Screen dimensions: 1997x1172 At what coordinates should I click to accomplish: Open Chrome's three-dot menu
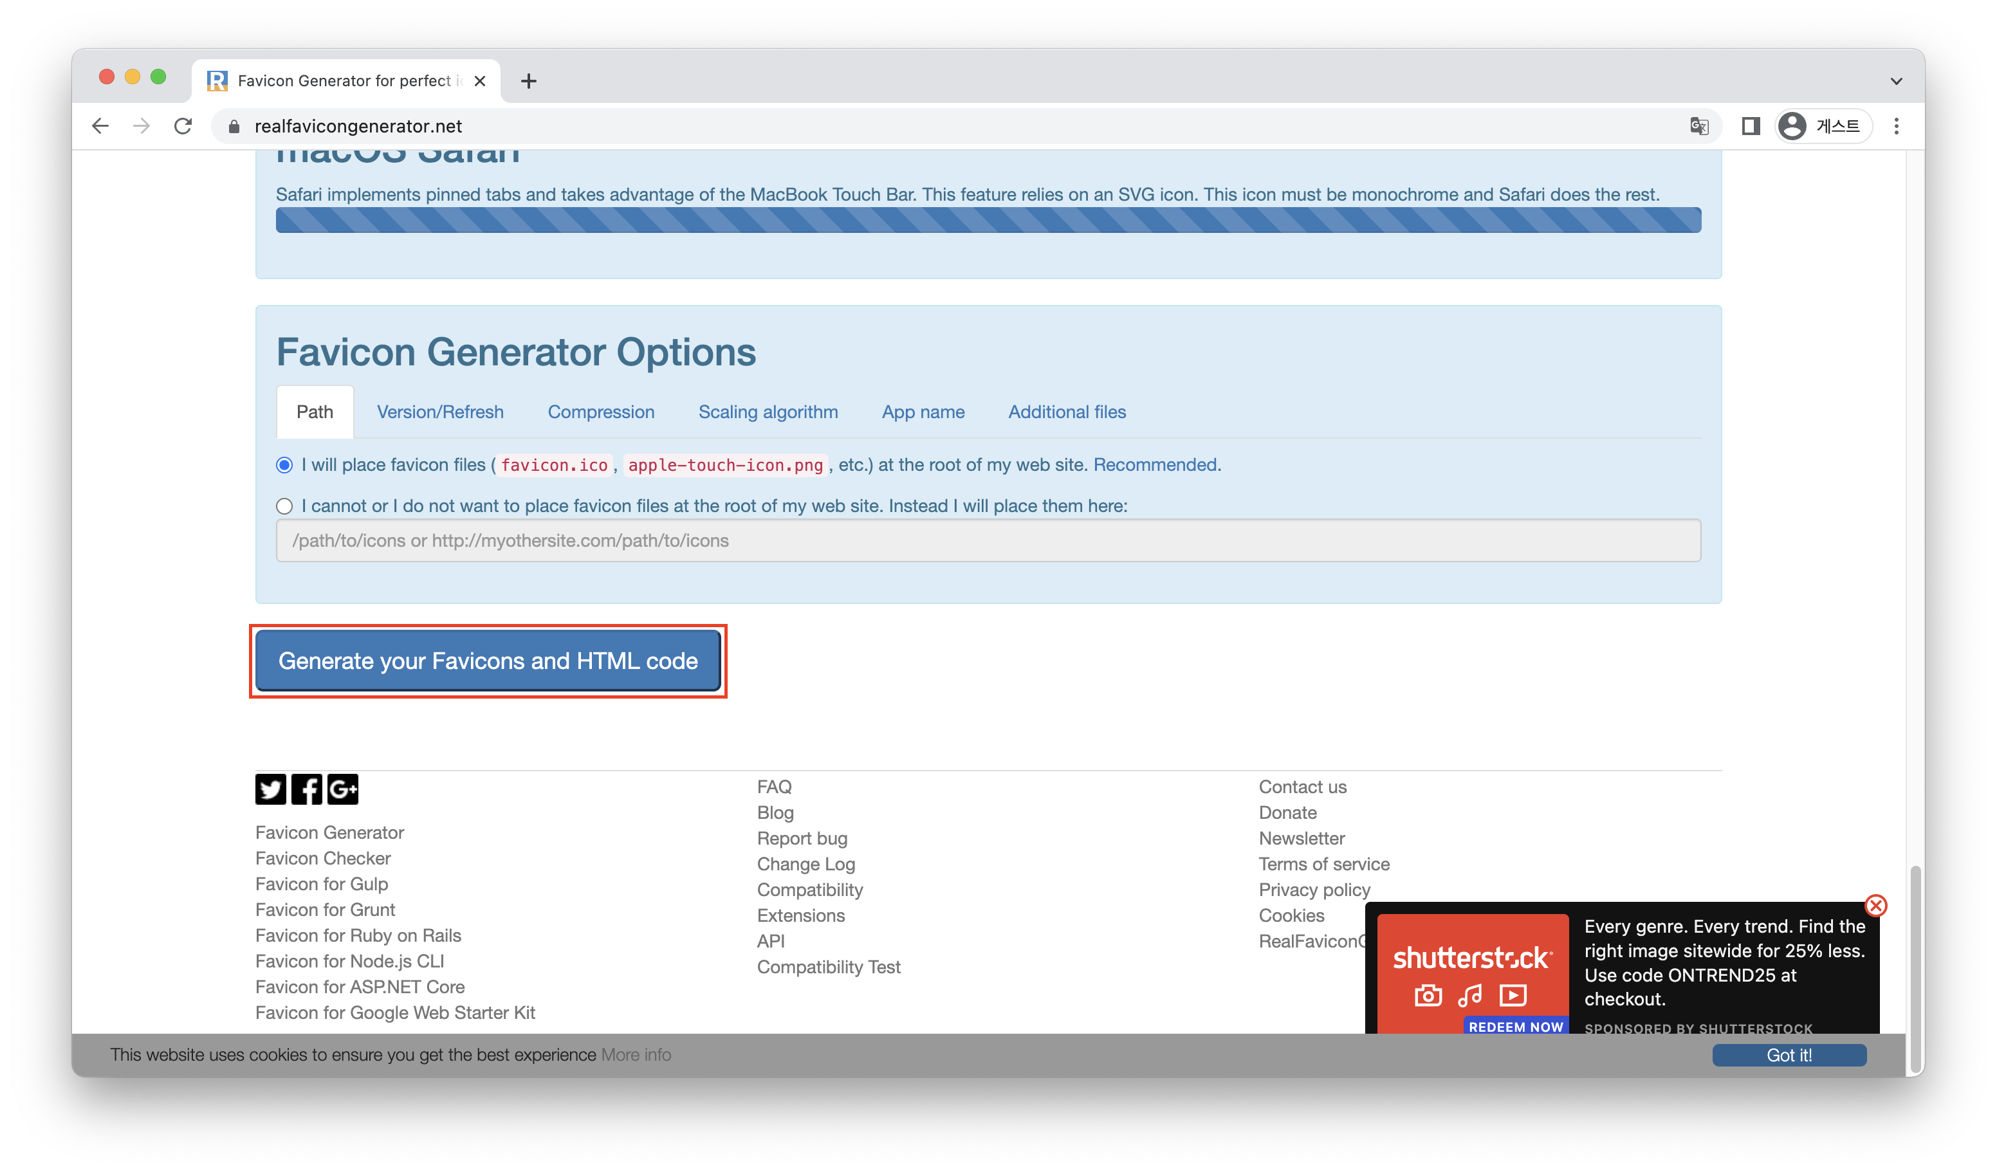click(1897, 126)
